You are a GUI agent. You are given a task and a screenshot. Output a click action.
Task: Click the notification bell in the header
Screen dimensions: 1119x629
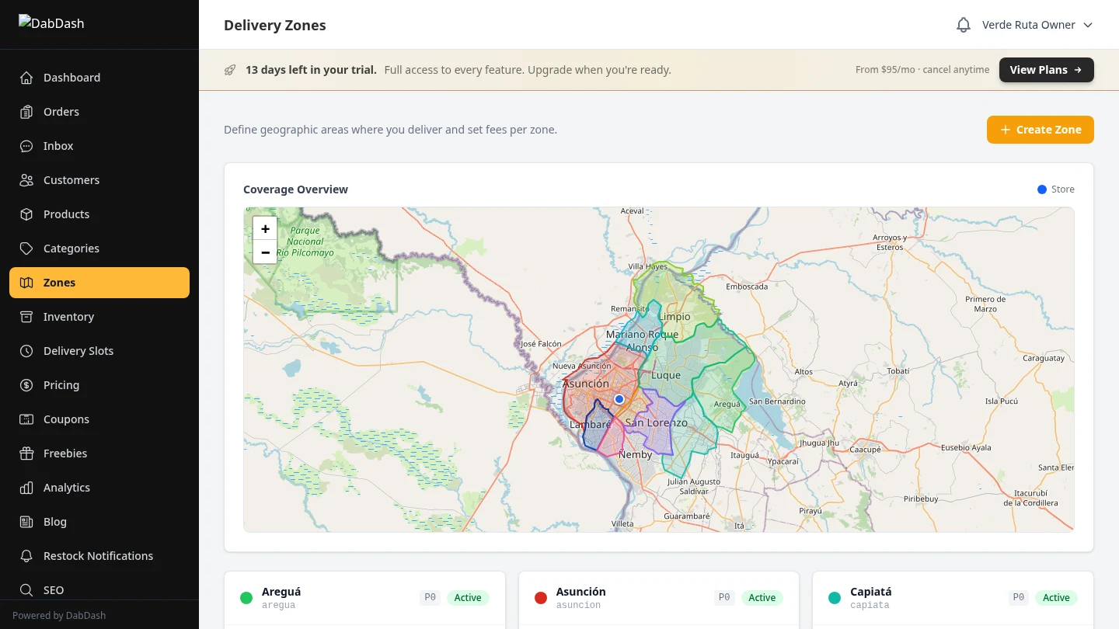click(x=964, y=24)
